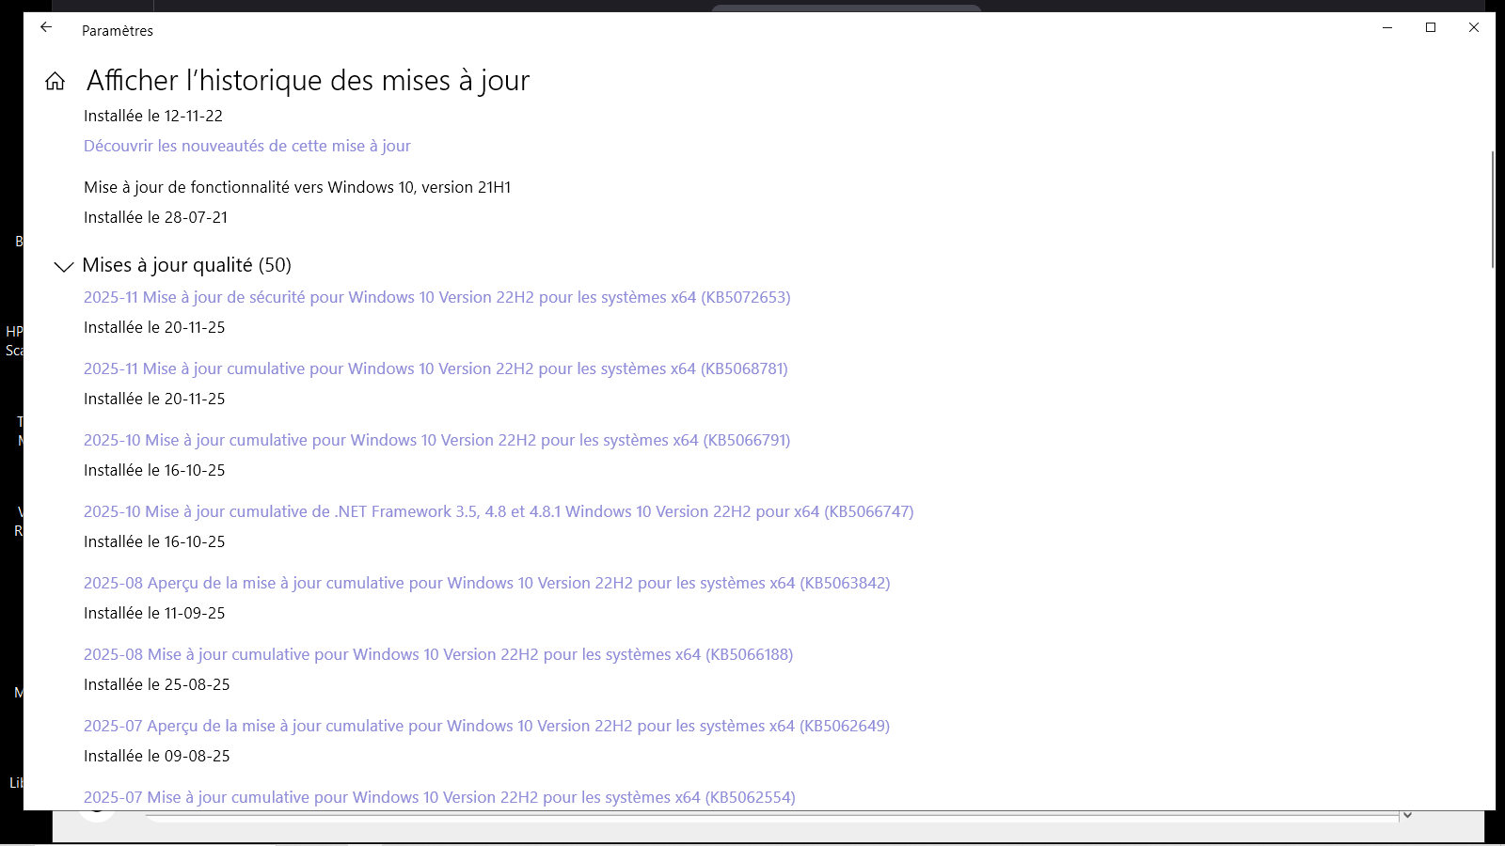Open Settings home via house icon

click(x=55, y=82)
